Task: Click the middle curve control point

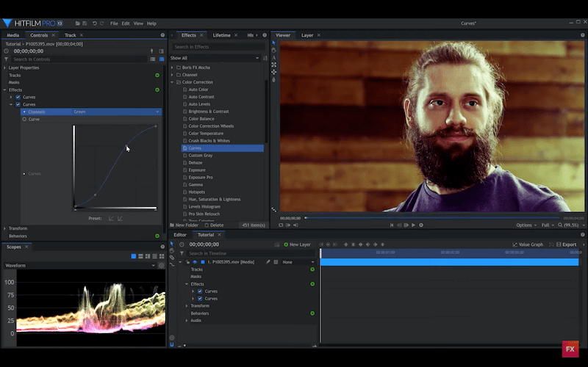Action: coord(126,145)
